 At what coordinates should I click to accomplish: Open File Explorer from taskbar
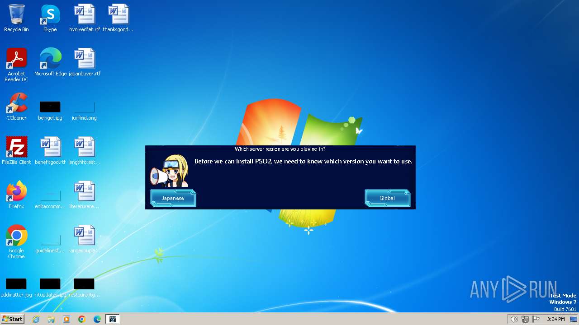51,319
